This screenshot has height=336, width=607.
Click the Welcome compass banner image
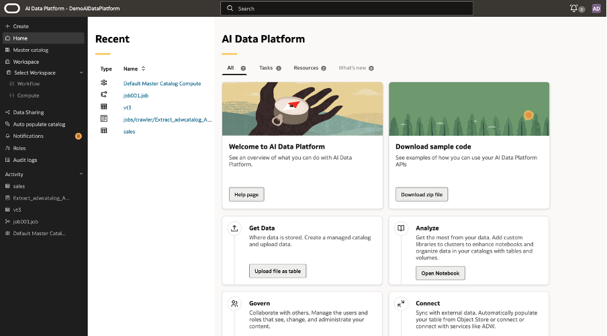tap(302, 108)
